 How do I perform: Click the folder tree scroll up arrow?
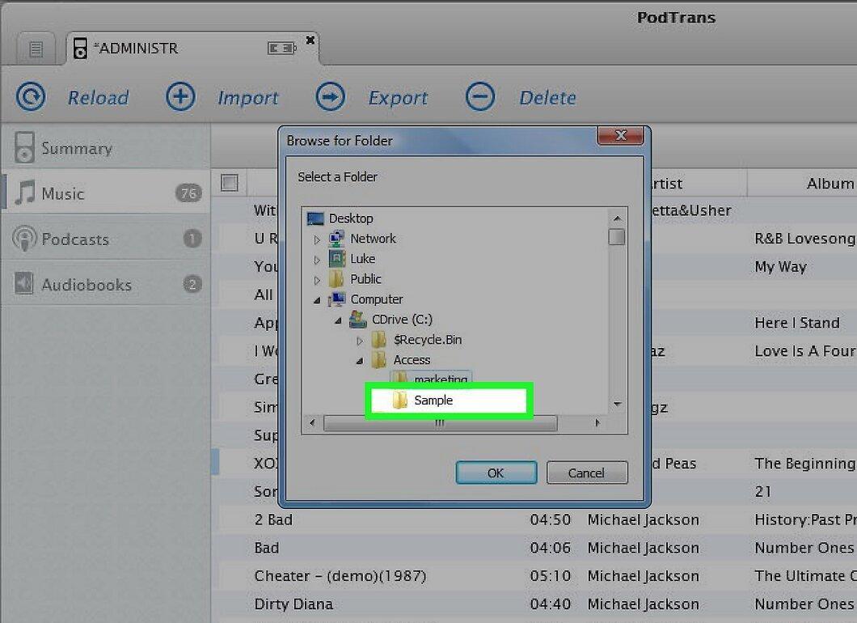(x=617, y=218)
